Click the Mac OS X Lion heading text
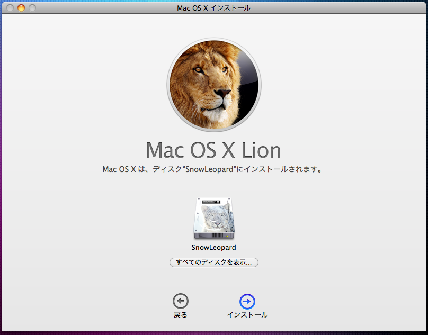Image resolution: width=428 pixels, height=335 pixels. [x=213, y=150]
